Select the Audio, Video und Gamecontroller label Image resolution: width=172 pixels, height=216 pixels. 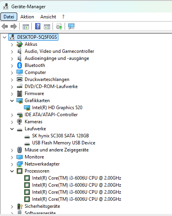coord(59,51)
